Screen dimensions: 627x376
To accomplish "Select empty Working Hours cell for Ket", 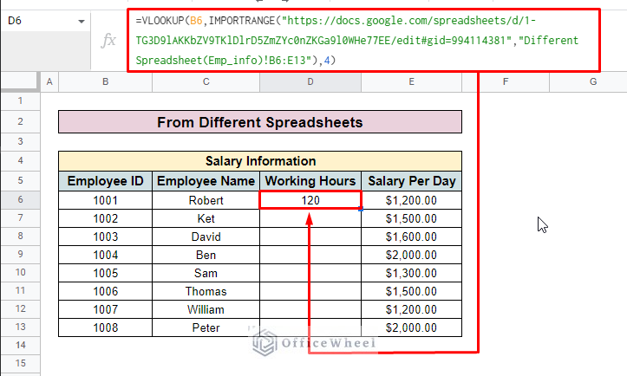I will pos(310,218).
